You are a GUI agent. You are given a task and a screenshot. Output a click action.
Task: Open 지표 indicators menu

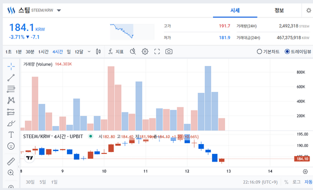116,51
